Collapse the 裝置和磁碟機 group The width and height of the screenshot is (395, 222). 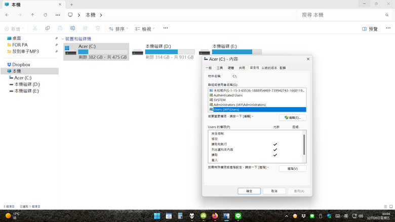[x=62, y=39]
